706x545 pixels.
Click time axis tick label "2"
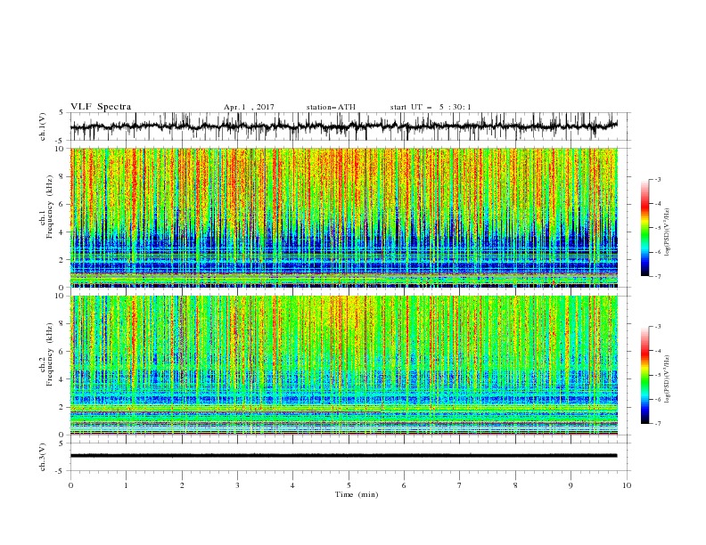coord(182,485)
